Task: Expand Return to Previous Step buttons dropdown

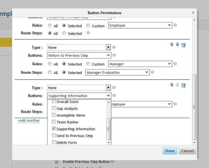Action: point(79,55)
